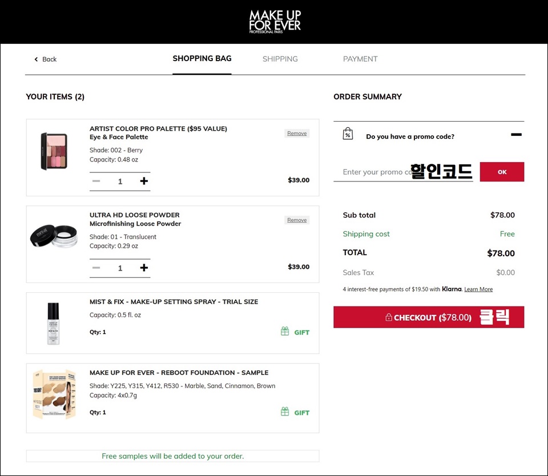Select the Shopping Bag tab
The height and width of the screenshot is (476, 548).
(x=202, y=59)
